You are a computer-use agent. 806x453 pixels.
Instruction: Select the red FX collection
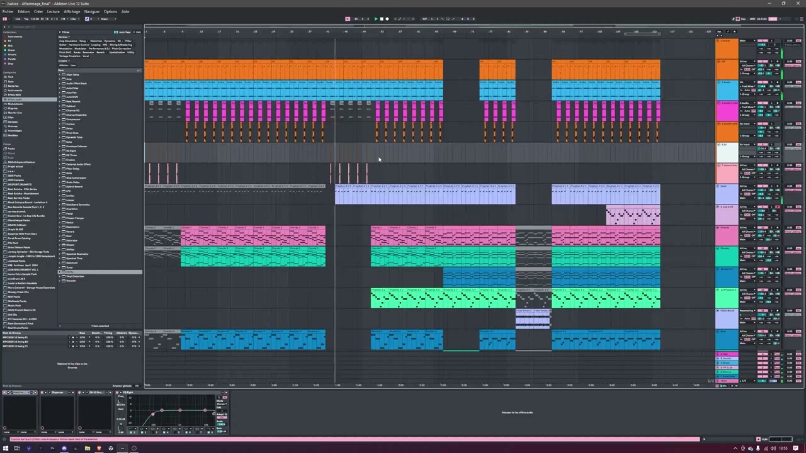pos(9,41)
